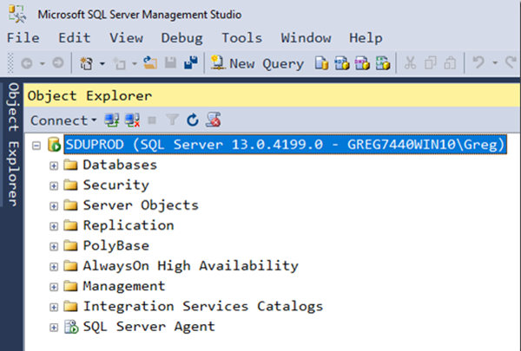Click the vertical Object Explorer side tab
Screen dimensions: 521x351
click(x=13, y=145)
